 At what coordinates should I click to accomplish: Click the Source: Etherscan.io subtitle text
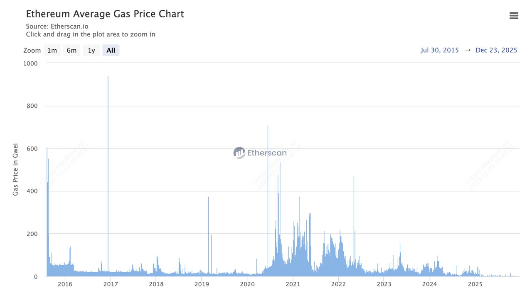click(57, 27)
